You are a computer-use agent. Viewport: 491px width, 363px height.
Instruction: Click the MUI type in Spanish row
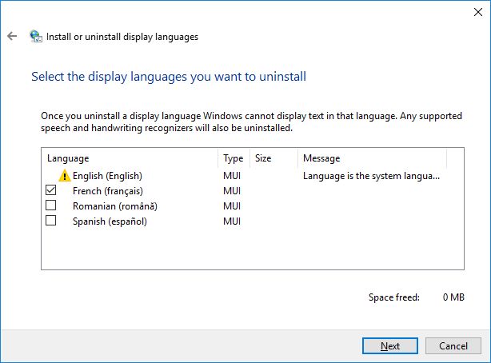232,221
